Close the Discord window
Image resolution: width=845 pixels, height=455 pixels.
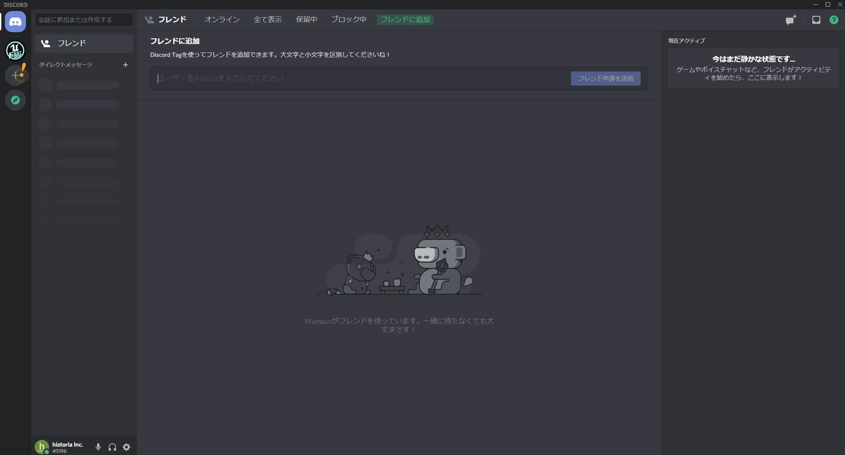point(840,4)
